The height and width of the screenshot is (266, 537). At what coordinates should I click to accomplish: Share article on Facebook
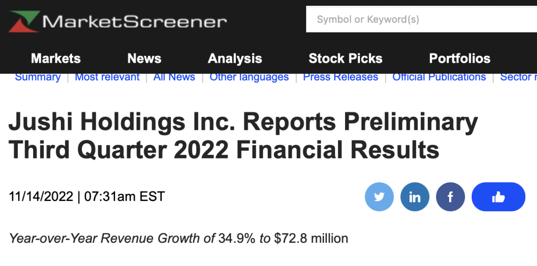click(450, 197)
